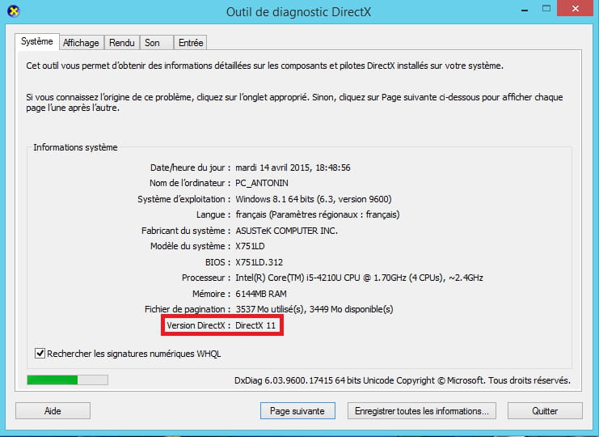Click the Modèle du système label

pos(190,246)
